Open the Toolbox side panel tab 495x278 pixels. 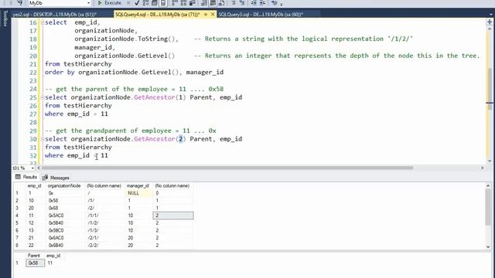point(5,18)
